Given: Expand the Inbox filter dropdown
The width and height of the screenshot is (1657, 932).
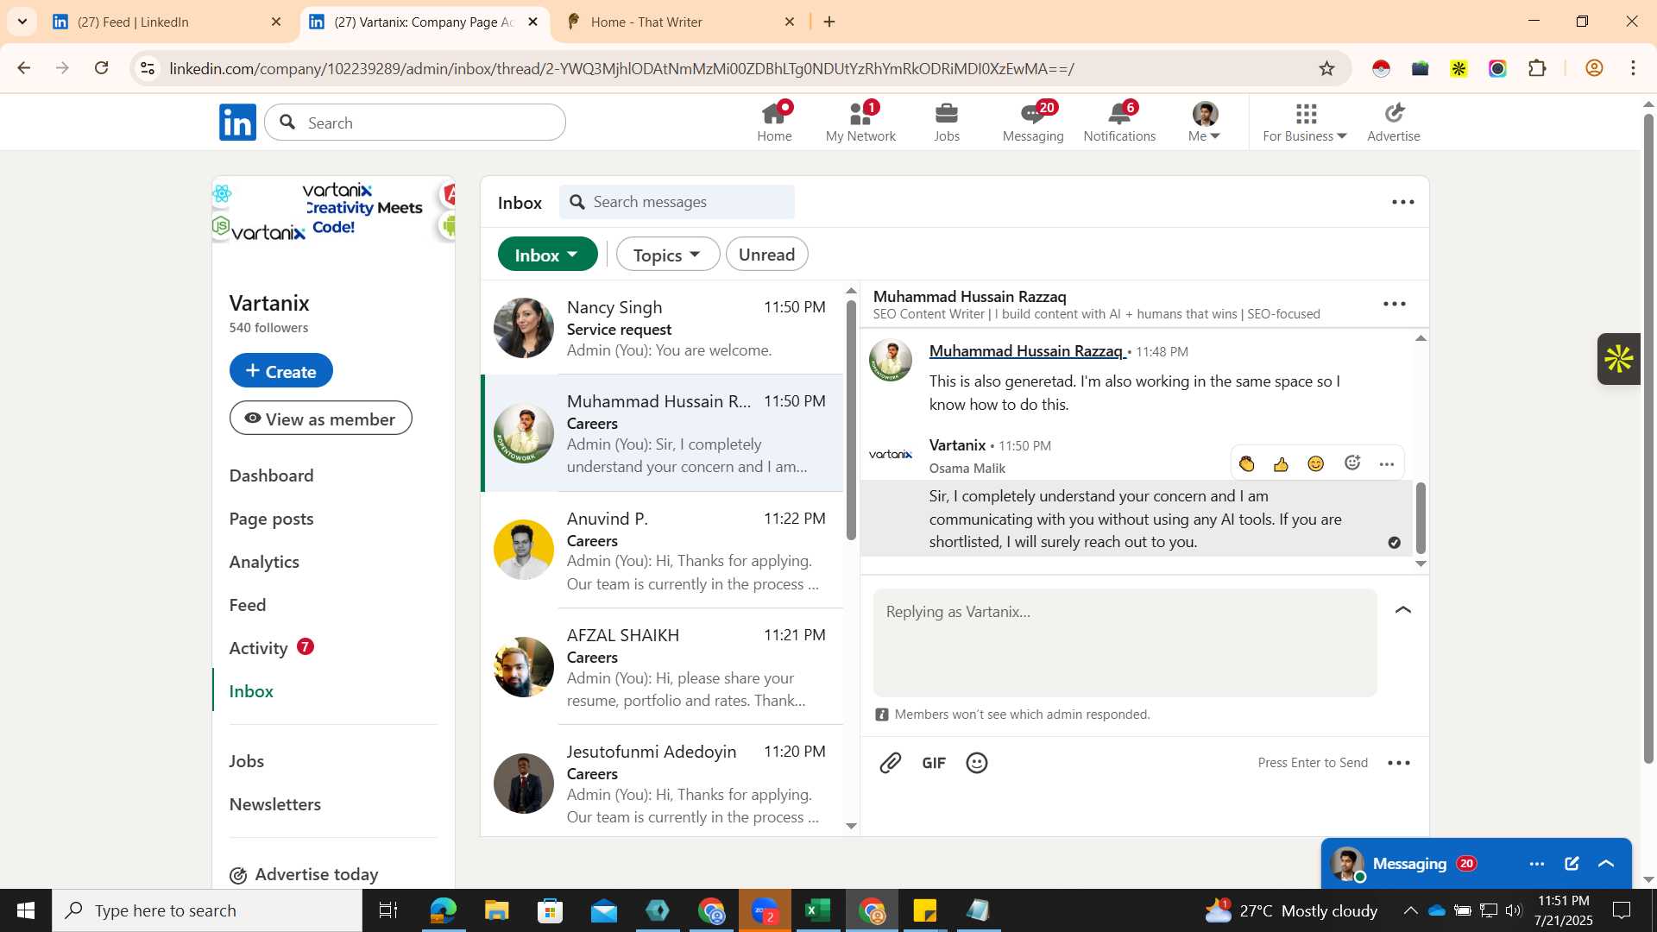Looking at the screenshot, I should click(547, 255).
